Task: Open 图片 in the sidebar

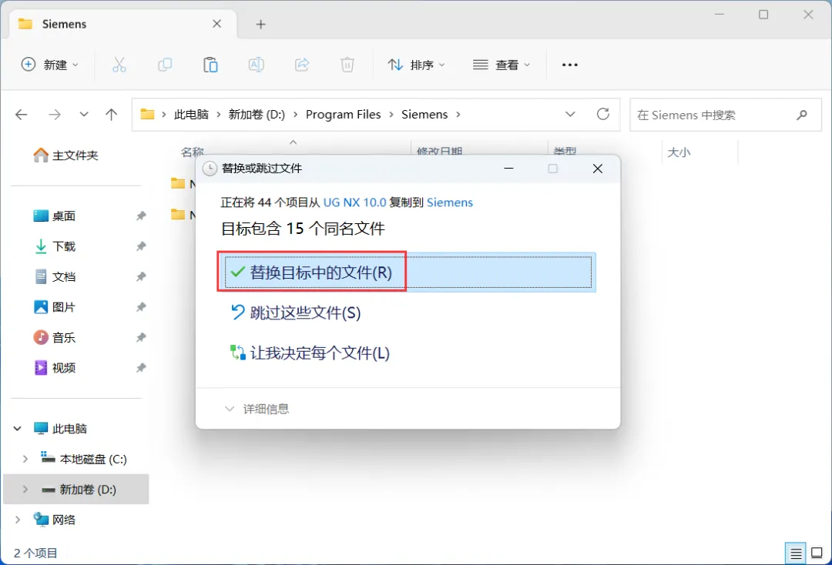Action: [55, 307]
